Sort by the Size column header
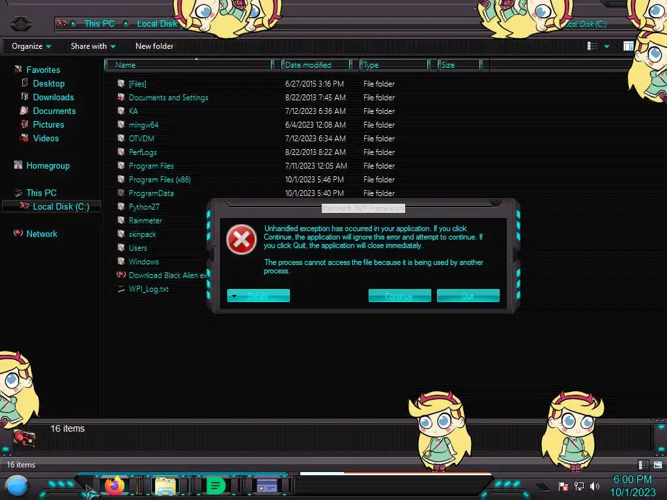 [459, 64]
